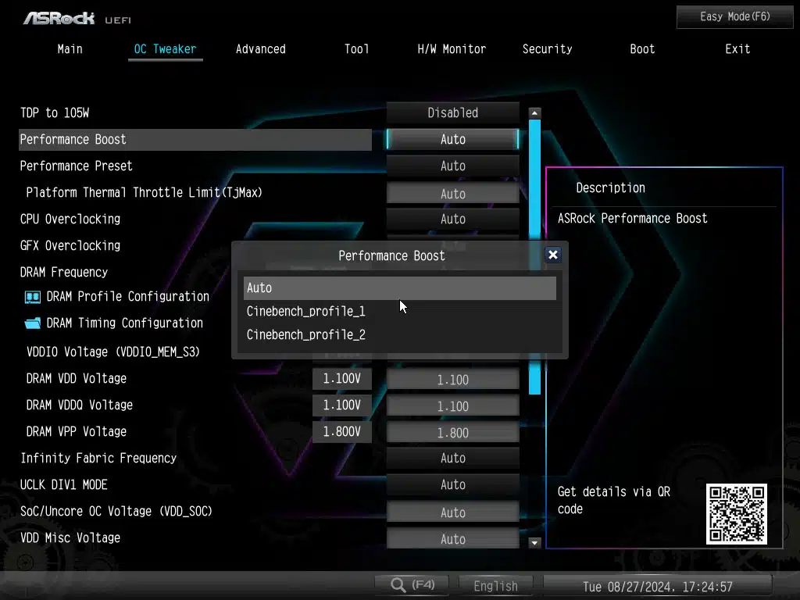Open the TDP to 105W dropdown
Viewport: 800px width, 600px height.
(x=452, y=112)
